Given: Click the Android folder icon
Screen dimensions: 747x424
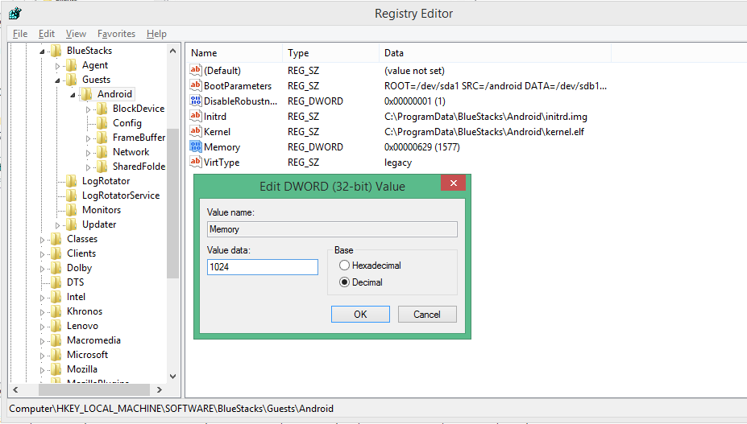Looking at the screenshot, I should point(87,94).
